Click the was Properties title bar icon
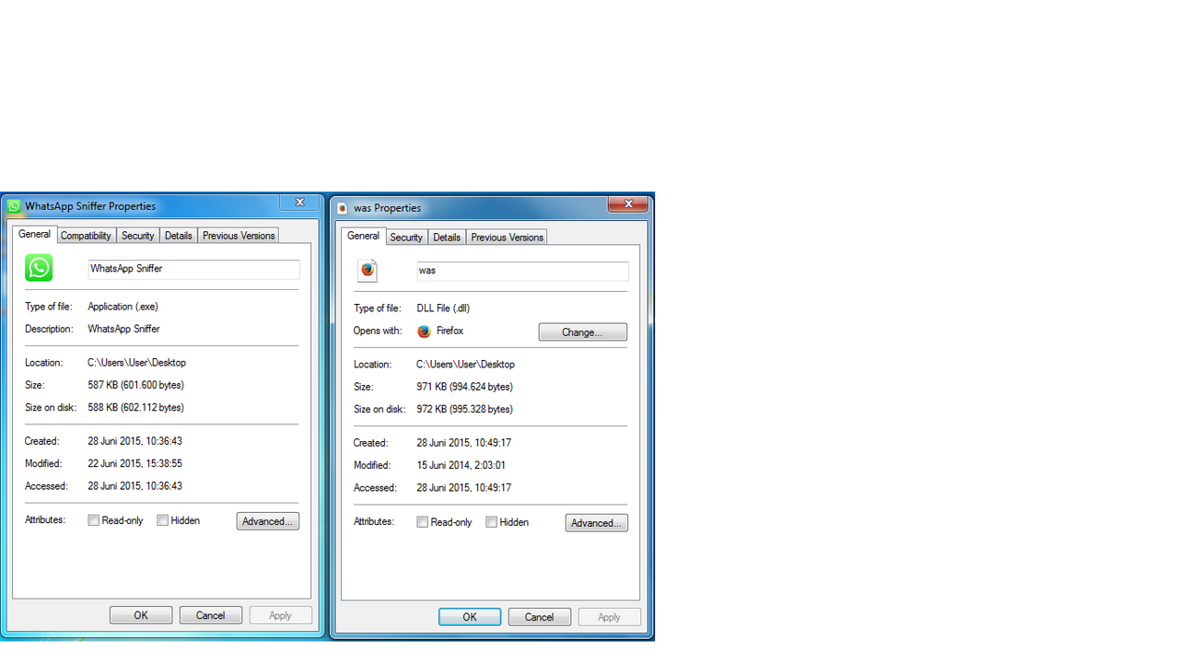The image size is (1179, 663). tap(343, 208)
